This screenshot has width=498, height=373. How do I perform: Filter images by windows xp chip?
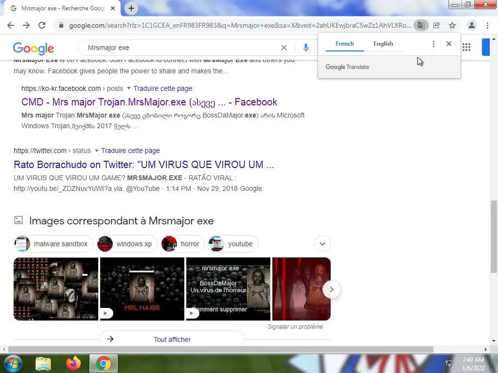(127, 244)
